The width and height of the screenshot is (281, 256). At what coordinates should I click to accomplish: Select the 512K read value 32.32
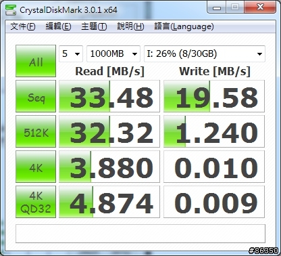[x=109, y=131]
